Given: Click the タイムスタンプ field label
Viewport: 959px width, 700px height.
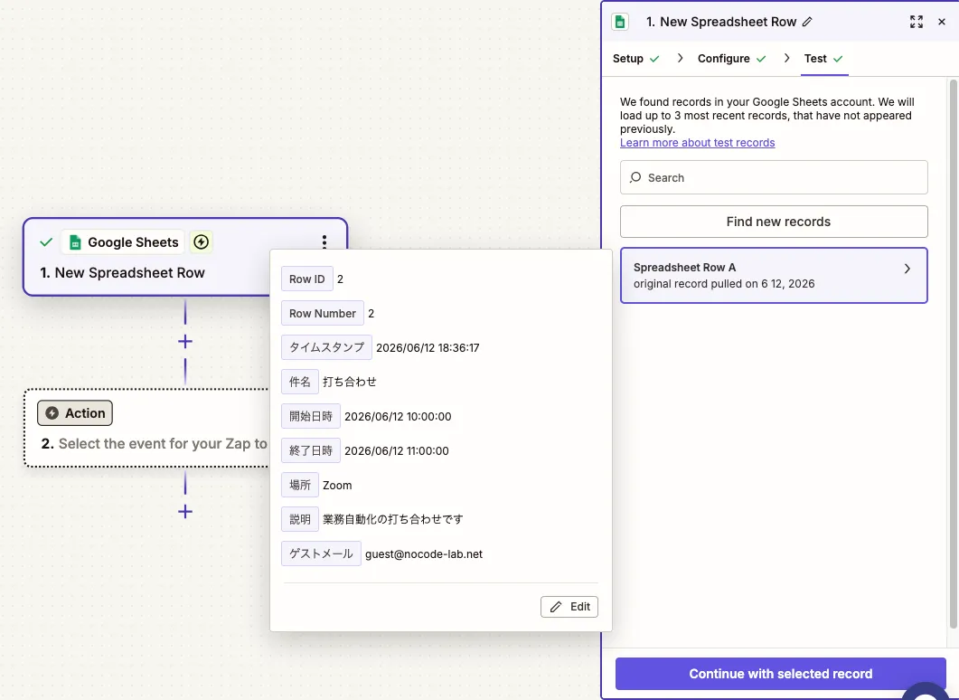Looking at the screenshot, I should click(326, 347).
